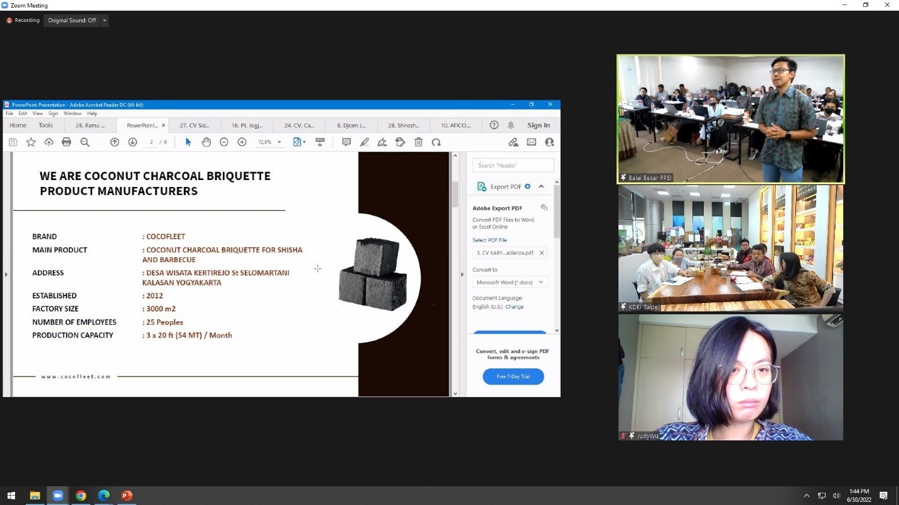Collapse the Export PDF panel chevron
Image resolution: width=899 pixels, height=505 pixels.
click(x=541, y=186)
